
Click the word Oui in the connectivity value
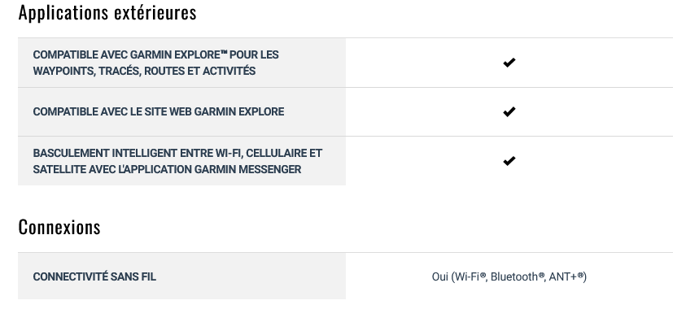click(x=440, y=277)
